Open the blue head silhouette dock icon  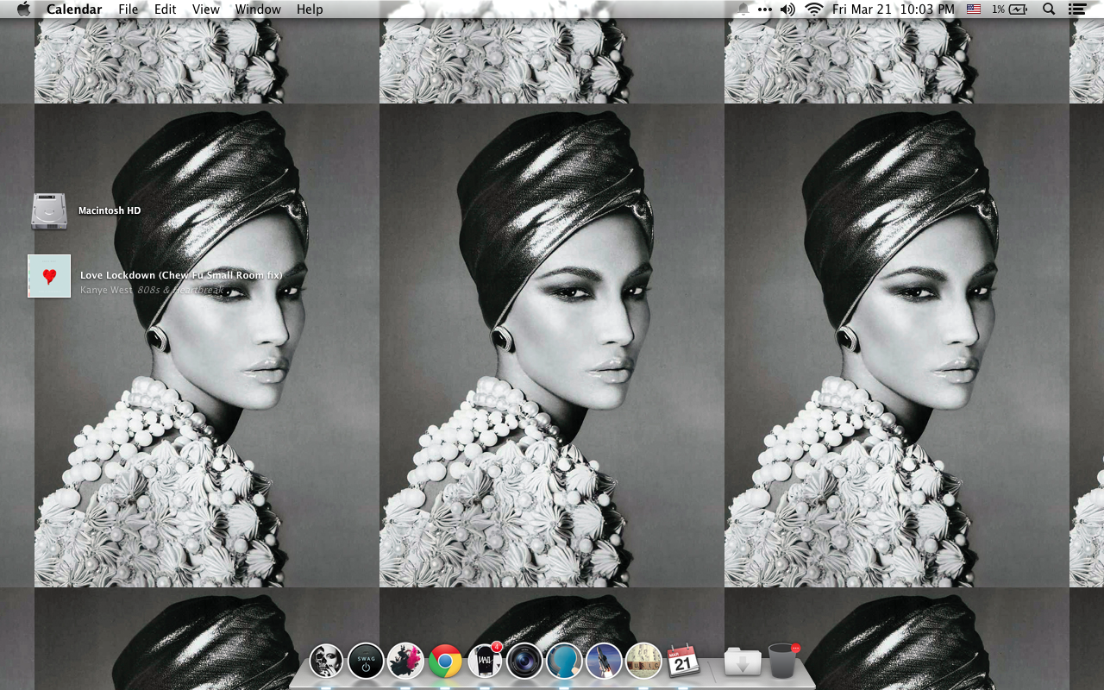coord(564,662)
